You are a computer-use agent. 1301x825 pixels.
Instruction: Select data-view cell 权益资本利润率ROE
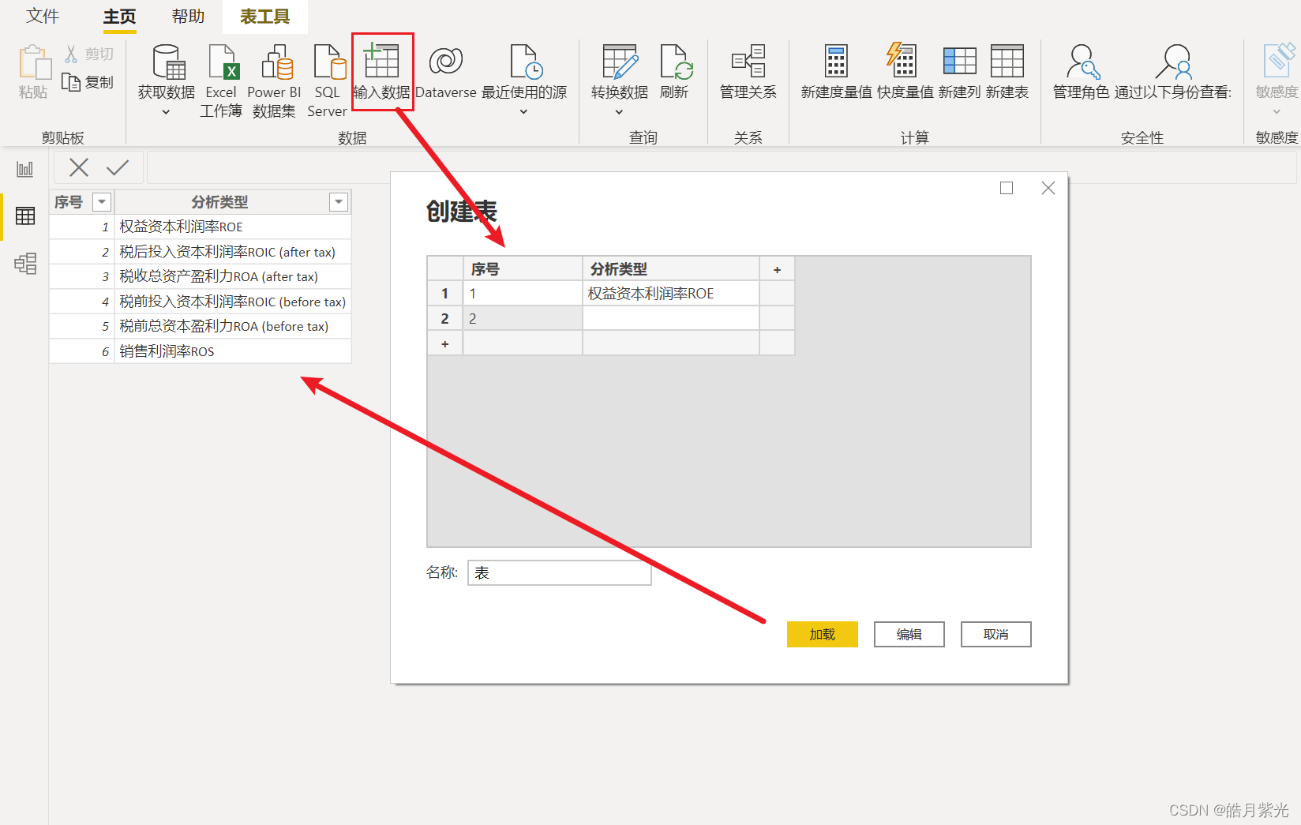233,227
